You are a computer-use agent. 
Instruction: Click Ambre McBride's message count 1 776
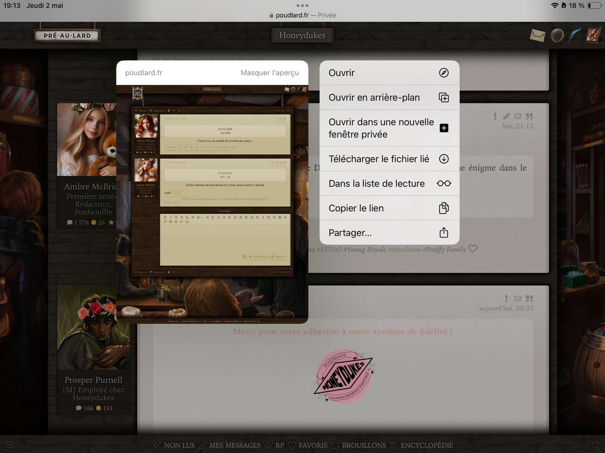(78, 222)
